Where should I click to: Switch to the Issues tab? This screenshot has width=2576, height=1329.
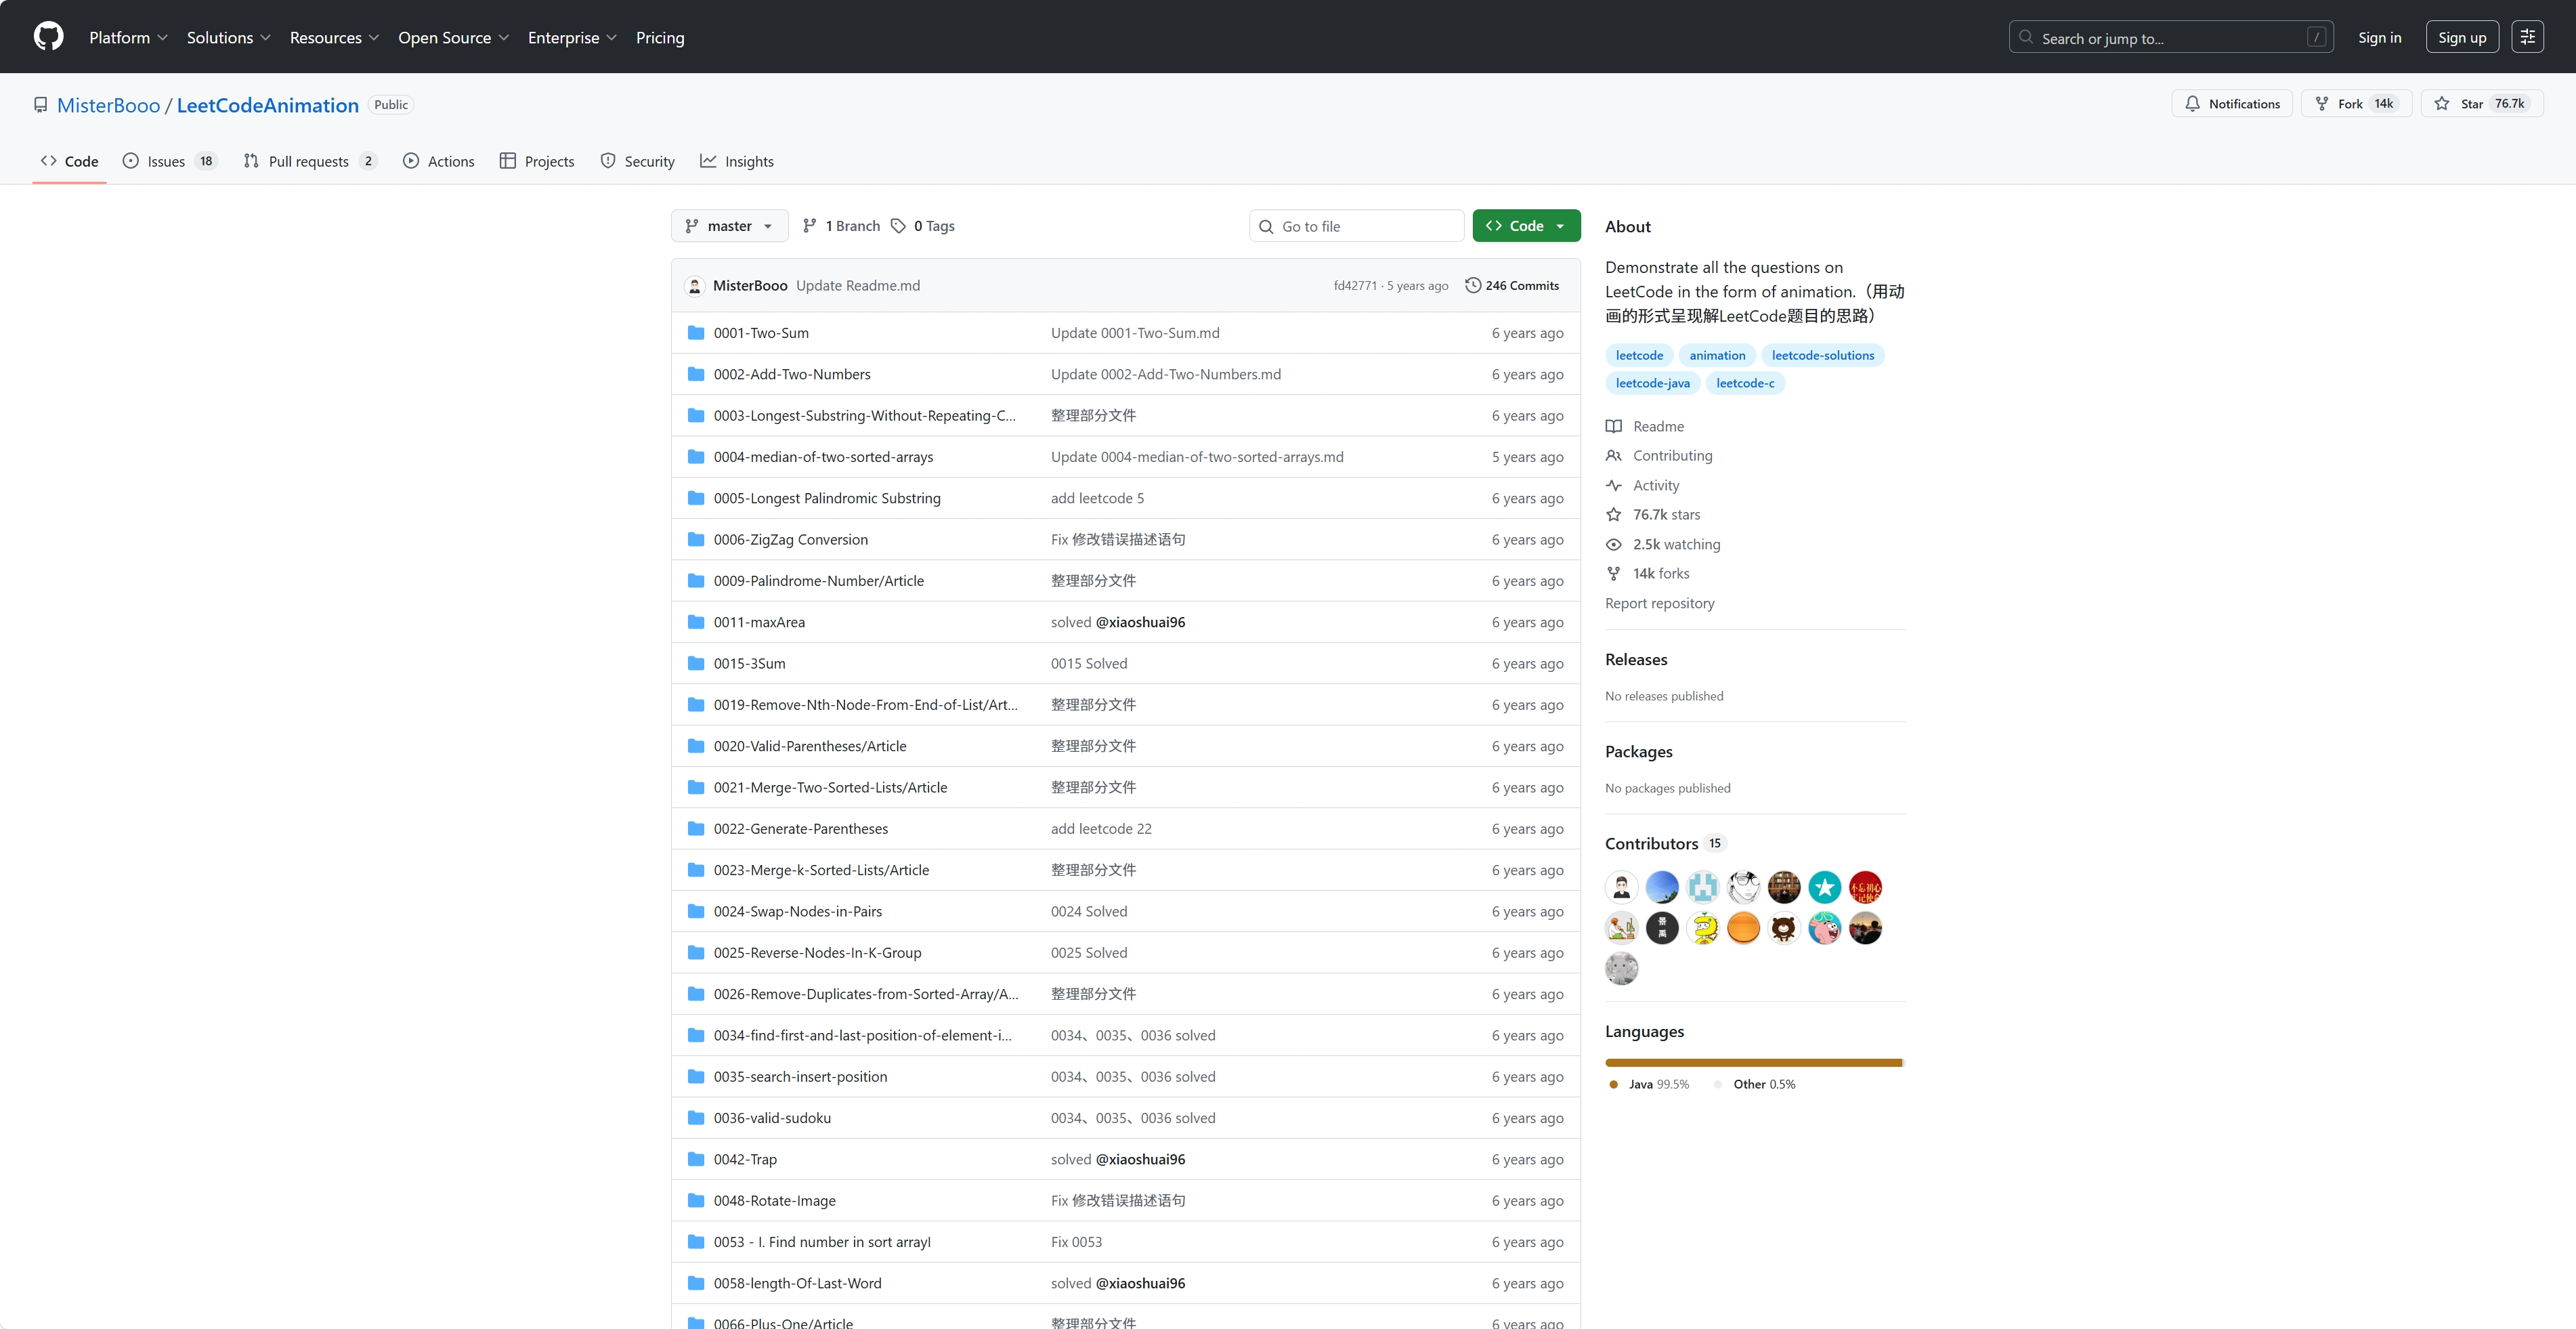click(169, 161)
